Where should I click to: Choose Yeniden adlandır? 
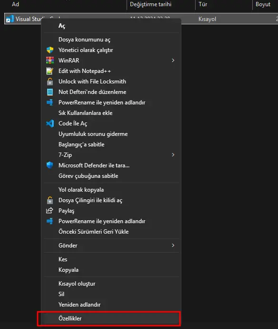click(111, 305)
